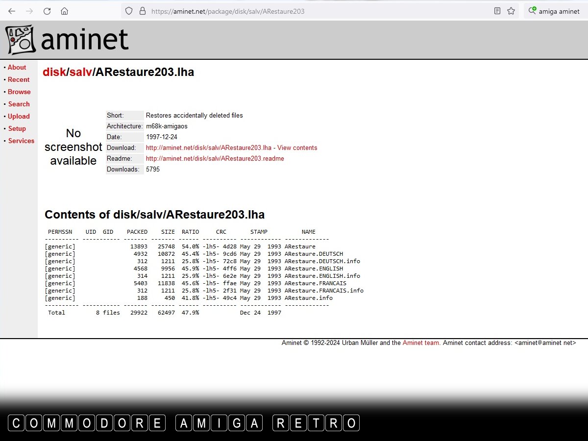
Task: Click the URL address bar field
Action: (x=314, y=11)
